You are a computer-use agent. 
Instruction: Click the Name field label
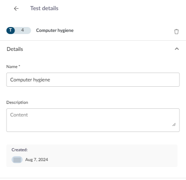coord(12,67)
